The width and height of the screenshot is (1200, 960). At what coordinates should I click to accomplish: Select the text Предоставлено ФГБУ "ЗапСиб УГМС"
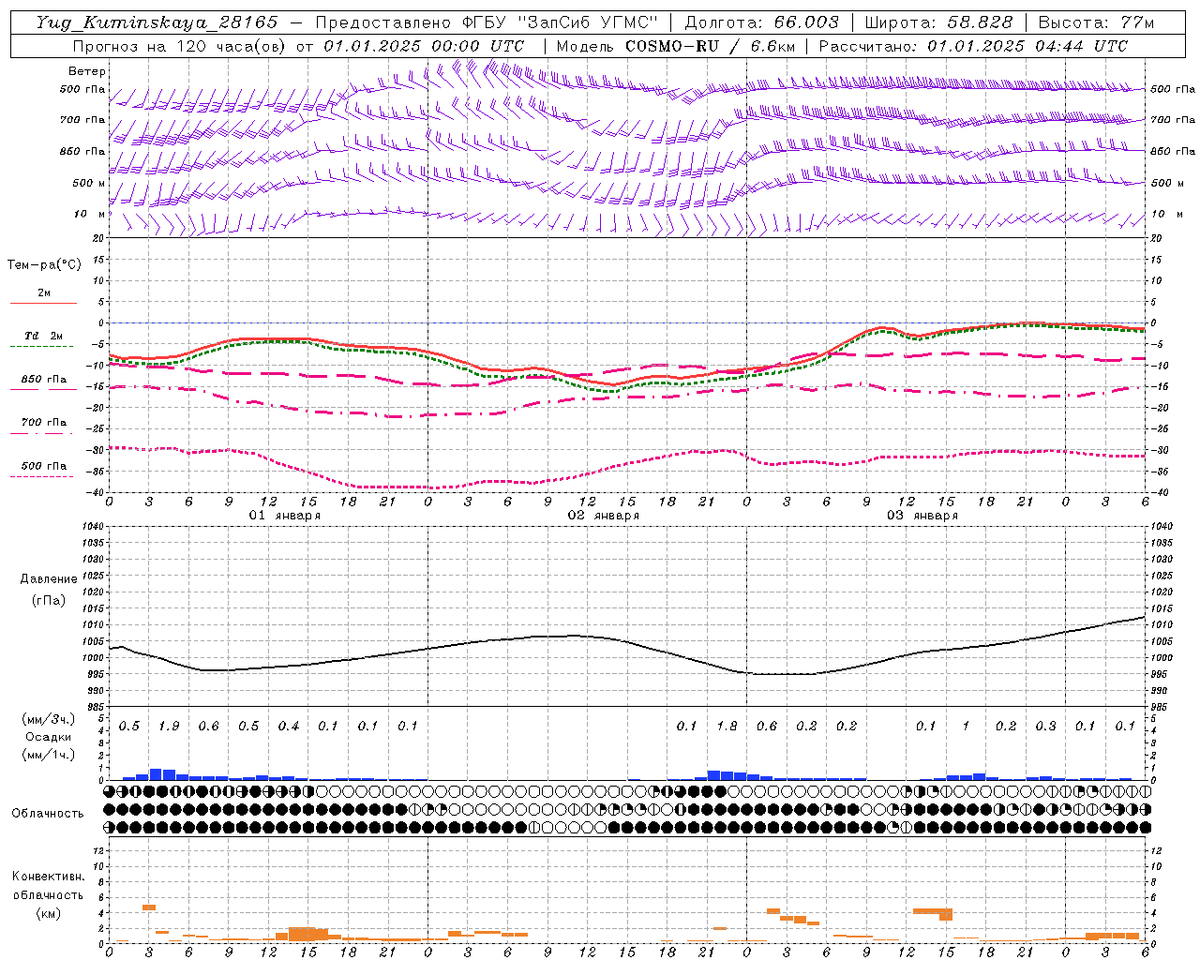click(x=487, y=23)
